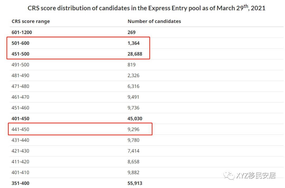Select the 451-460 score range cell
285x188 pixels.
click(20, 108)
